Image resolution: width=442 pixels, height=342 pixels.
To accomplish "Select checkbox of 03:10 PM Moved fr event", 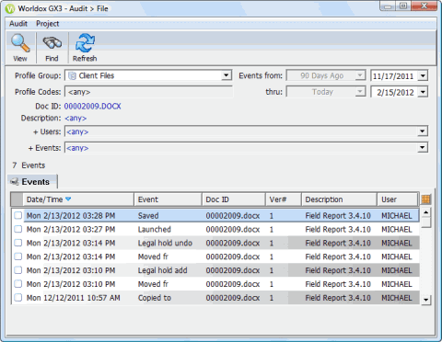I will (x=18, y=284).
